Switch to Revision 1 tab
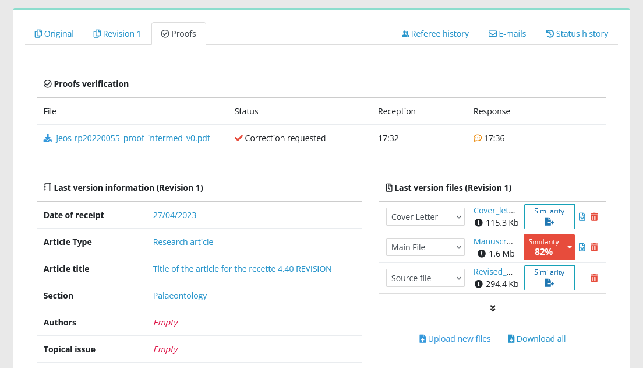Screen dimensions: 643x368 click(117, 34)
